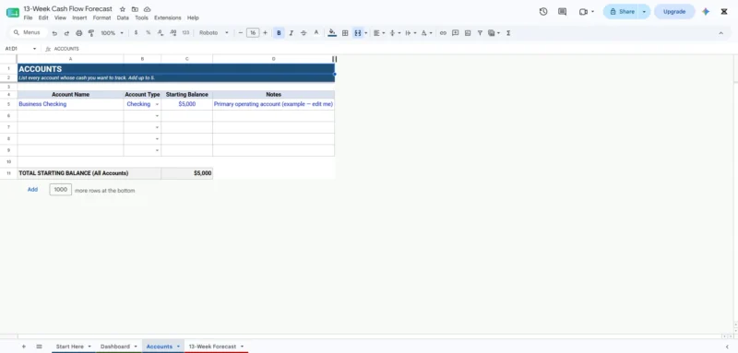Open all sheets list icon
Viewport: 738px width, 353px height.
coord(39,347)
